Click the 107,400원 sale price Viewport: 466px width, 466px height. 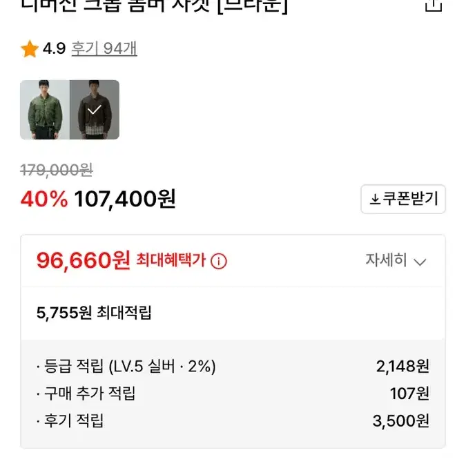(x=125, y=199)
